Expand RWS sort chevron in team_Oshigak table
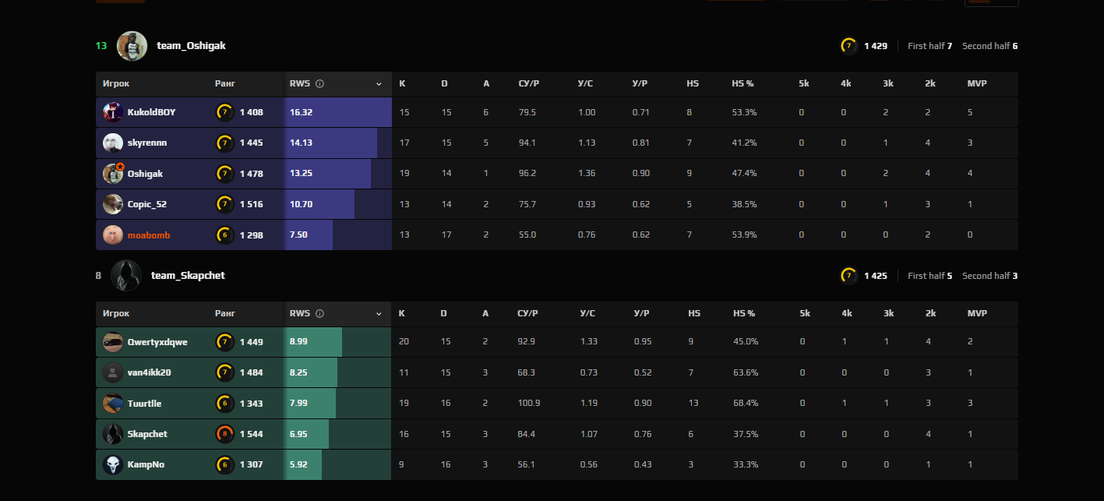Image resolution: width=1104 pixels, height=501 pixels. point(379,83)
